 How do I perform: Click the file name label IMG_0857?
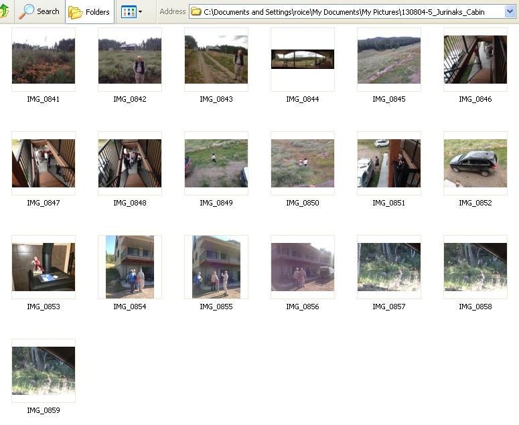(x=389, y=307)
